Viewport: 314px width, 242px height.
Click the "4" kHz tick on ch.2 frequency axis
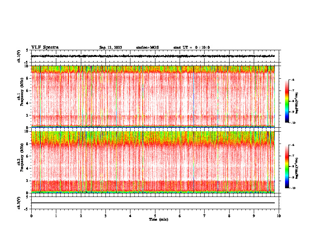(28, 168)
